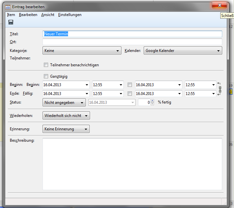
Task: Click the floppy disk save icon
Action: (11, 22)
